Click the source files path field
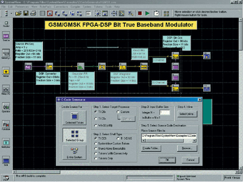The height and width of the screenshot is (182, 243). click(x=169, y=136)
